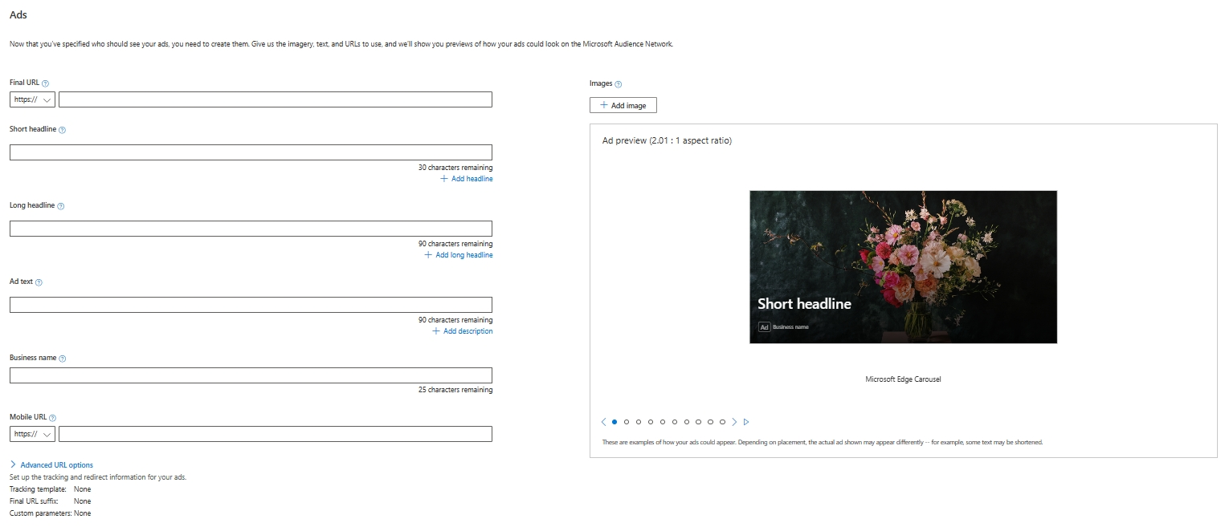Focus the Short headline text field
The height and width of the screenshot is (527, 1225).
[251, 152]
